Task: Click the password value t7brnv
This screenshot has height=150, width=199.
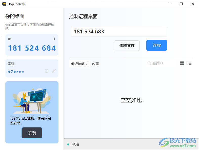Action: pyautogui.click(x=16, y=72)
